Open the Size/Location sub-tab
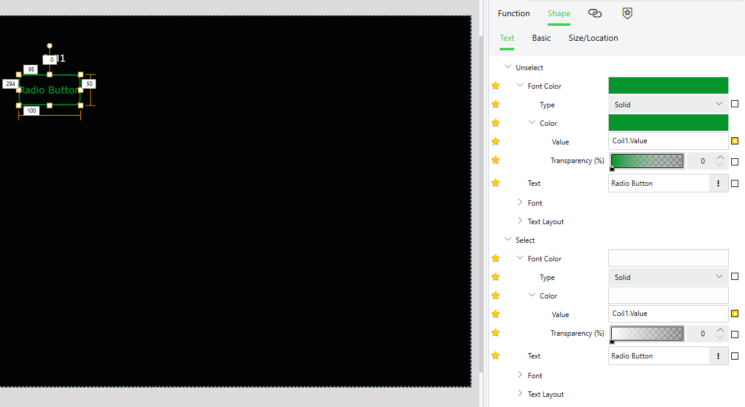The image size is (745, 407). [593, 38]
